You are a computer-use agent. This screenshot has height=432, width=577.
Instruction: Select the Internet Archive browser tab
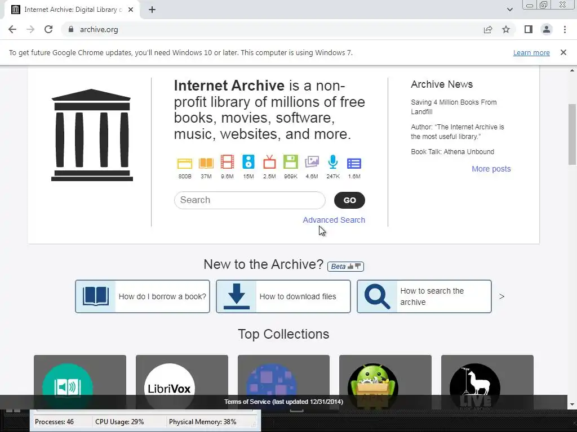tap(73, 10)
